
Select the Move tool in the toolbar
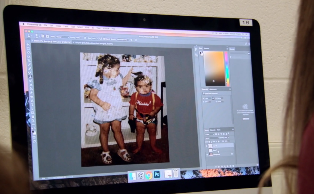click(28, 44)
